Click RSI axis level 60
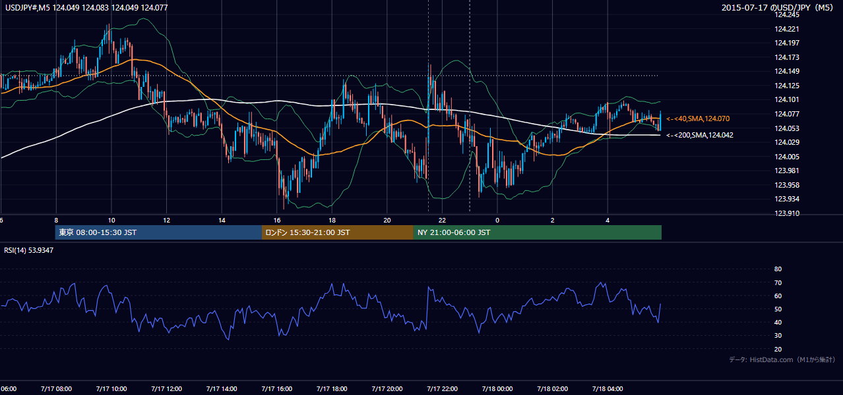The width and height of the screenshot is (843, 395). (x=778, y=296)
